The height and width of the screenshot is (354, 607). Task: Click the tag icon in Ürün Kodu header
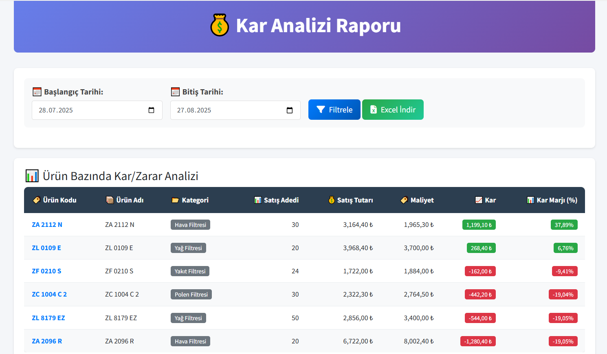[37, 200]
